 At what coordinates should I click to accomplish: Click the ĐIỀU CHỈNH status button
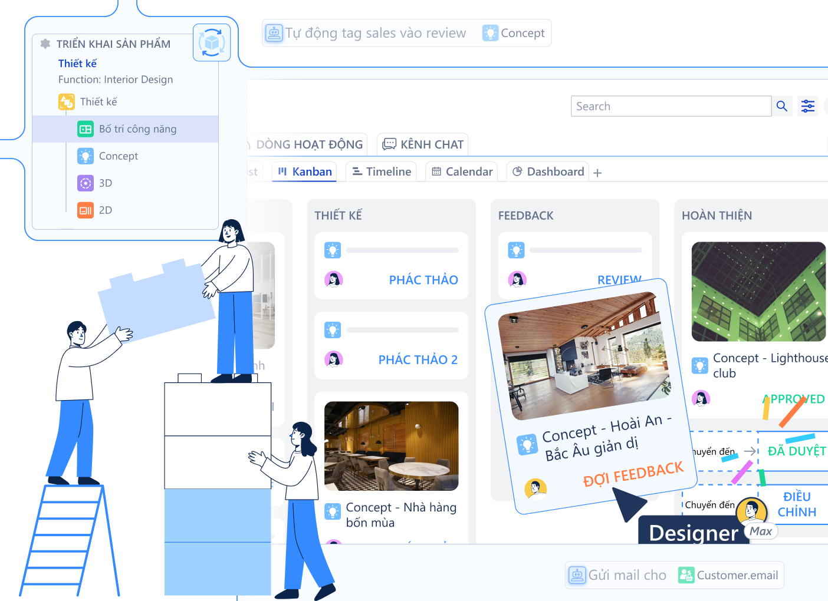point(796,504)
